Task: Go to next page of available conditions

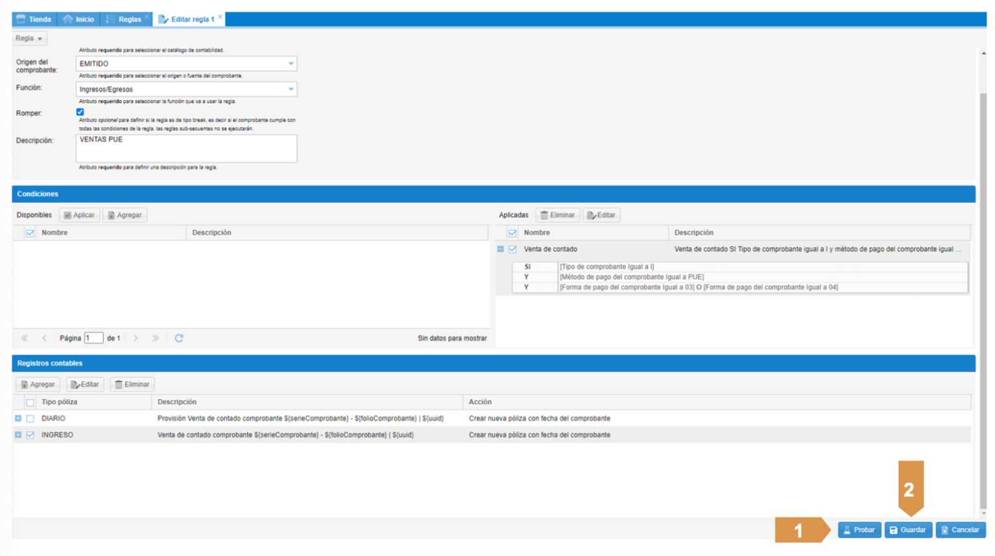Action: click(x=135, y=338)
